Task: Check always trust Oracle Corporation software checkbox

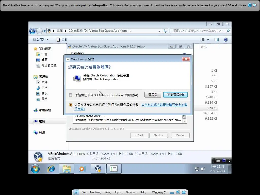Action: coord(71,95)
